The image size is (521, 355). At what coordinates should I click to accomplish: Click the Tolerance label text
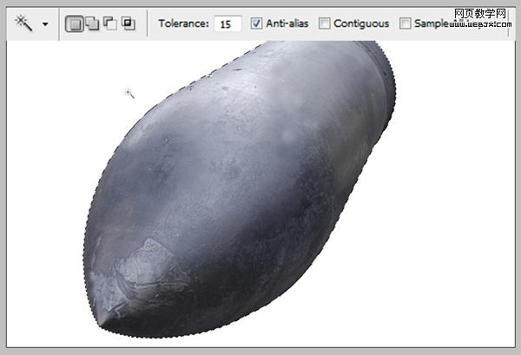[x=183, y=23]
